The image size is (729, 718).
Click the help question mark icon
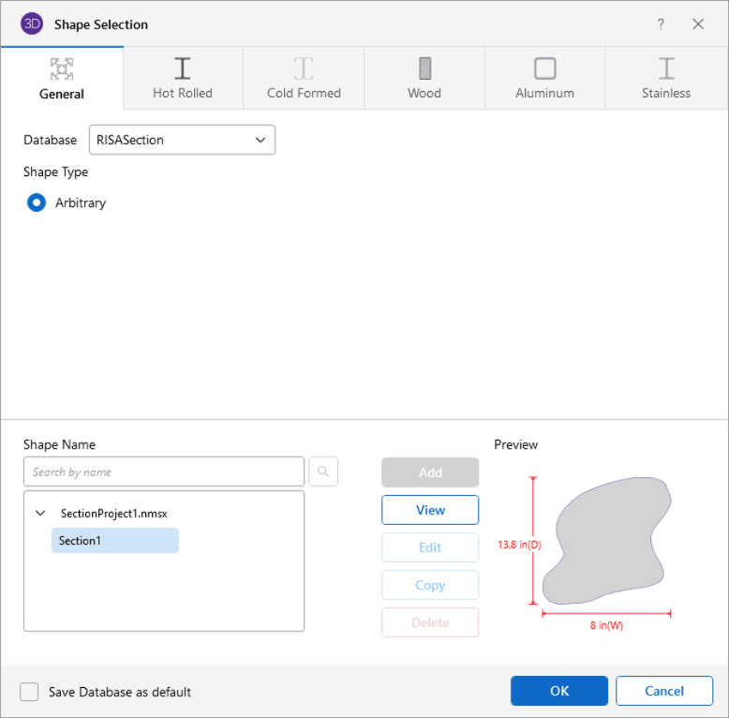pyautogui.click(x=661, y=24)
